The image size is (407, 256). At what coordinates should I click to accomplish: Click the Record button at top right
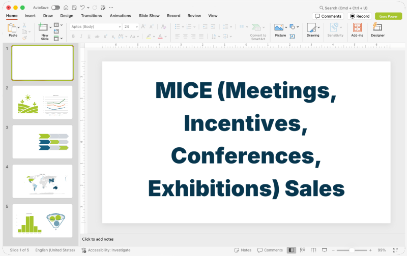click(360, 16)
